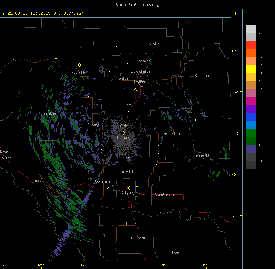Click the yellow diamond marker beside RockyMH
The width and height of the screenshot is (275, 269).
click(79, 65)
